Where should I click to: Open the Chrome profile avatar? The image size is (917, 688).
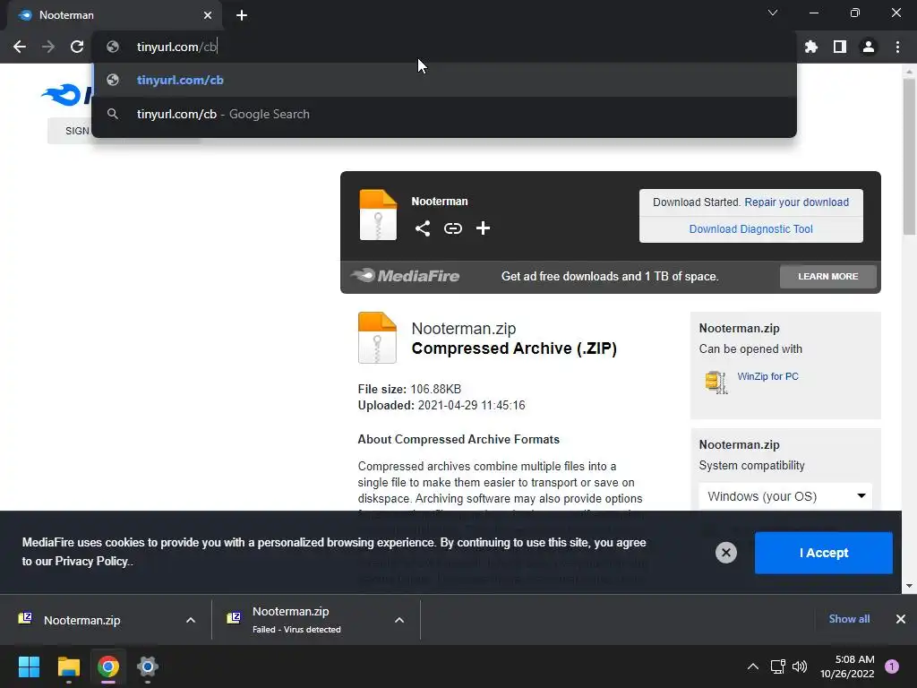pyautogui.click(x=869, y=47)
